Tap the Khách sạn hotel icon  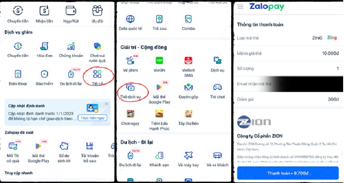(159, 156)
